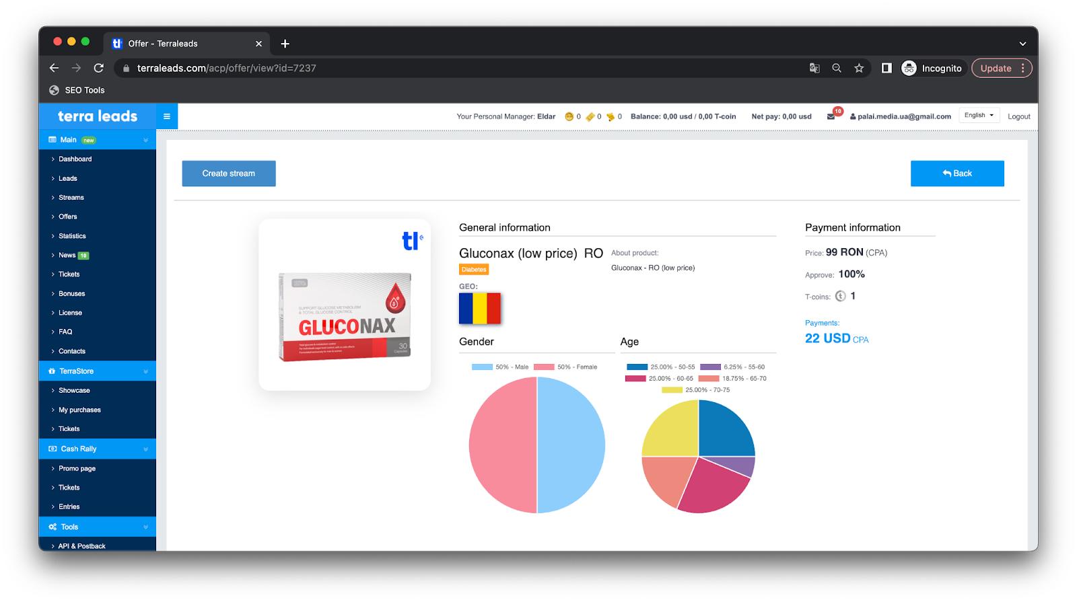The height and width of the screenshot is (602, 1077).
Task: Click the Update button in Chrome toolbar
Action: (x=1001, y=68)
